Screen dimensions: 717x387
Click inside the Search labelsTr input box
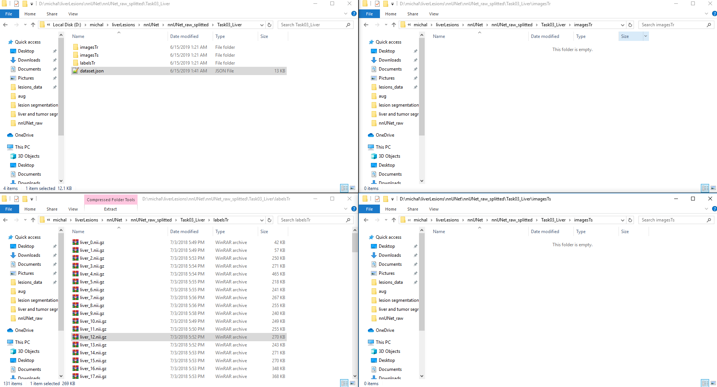tap(312, 220)
